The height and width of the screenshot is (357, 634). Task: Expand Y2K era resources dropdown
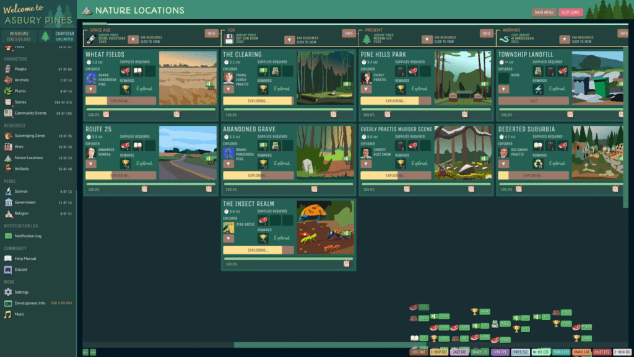[290, 40]
